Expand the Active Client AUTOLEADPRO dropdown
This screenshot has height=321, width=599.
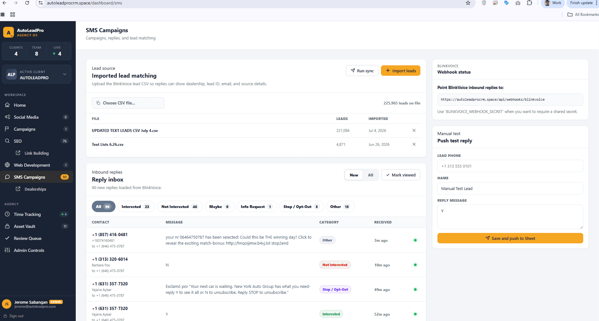coord(37,74)
